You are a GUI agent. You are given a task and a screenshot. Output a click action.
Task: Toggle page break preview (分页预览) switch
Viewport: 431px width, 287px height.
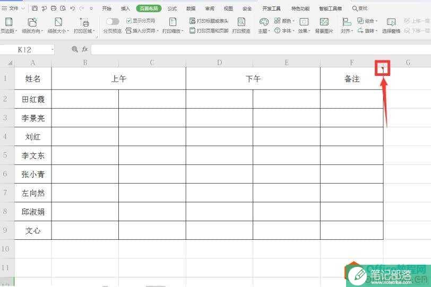(x=113, y=21)
